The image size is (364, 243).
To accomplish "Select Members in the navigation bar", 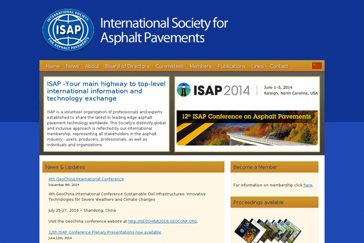I will (200, 66).
